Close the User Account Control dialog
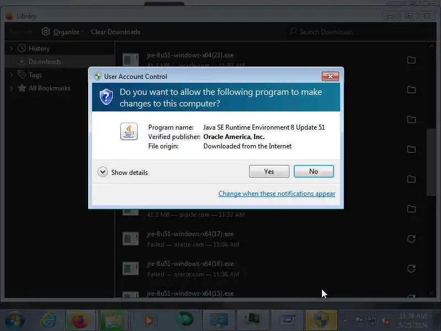441x331 pixels. tap(330, 76)
